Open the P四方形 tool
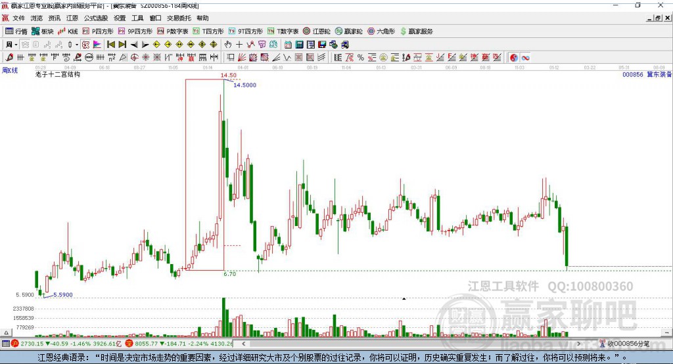Viewport: 673px width, 364px height. [98, 32]
